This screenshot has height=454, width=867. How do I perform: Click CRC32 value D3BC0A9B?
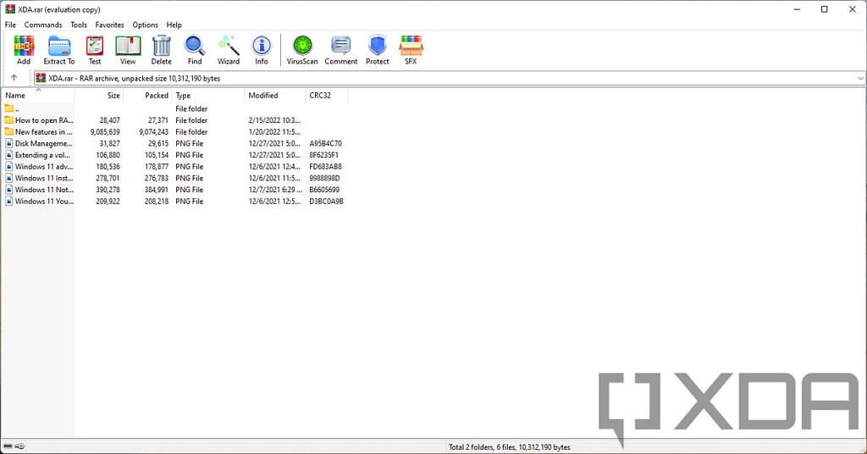pos(326,202)
